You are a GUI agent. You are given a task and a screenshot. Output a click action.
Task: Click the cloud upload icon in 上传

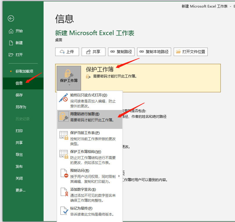click(62, 52)
